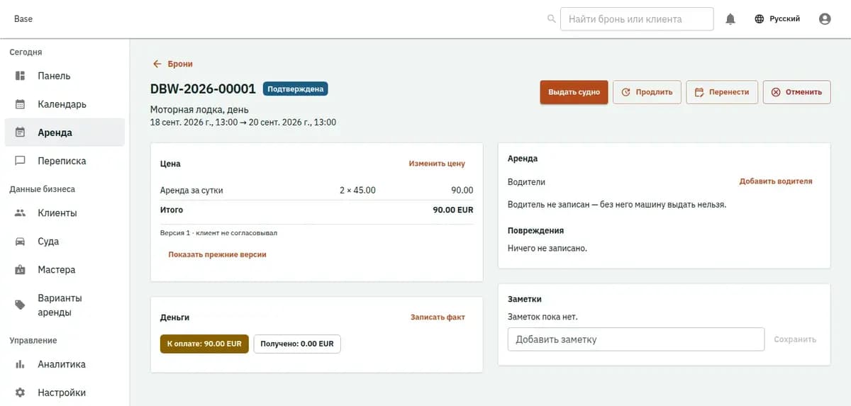This screenshot has width=851, height=406.
Task: Click the Получено: 0.00 EUR chip
Action: [x=297, y=344]
